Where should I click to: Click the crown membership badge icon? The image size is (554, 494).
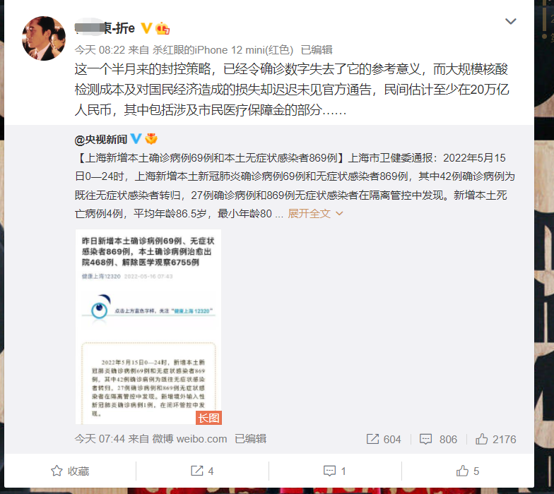pos(163,28)
